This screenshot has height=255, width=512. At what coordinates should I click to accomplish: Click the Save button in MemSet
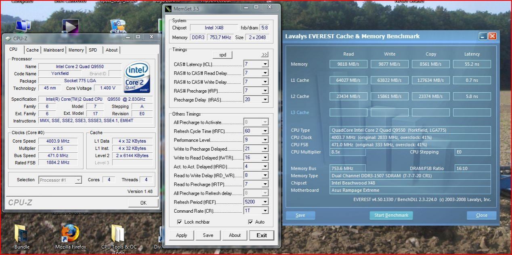point(208,235)
